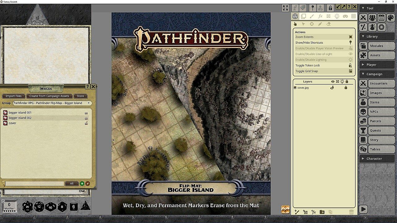Click the expand-arrow button on image window
397x223 pixels.
(x=343, y=7)
